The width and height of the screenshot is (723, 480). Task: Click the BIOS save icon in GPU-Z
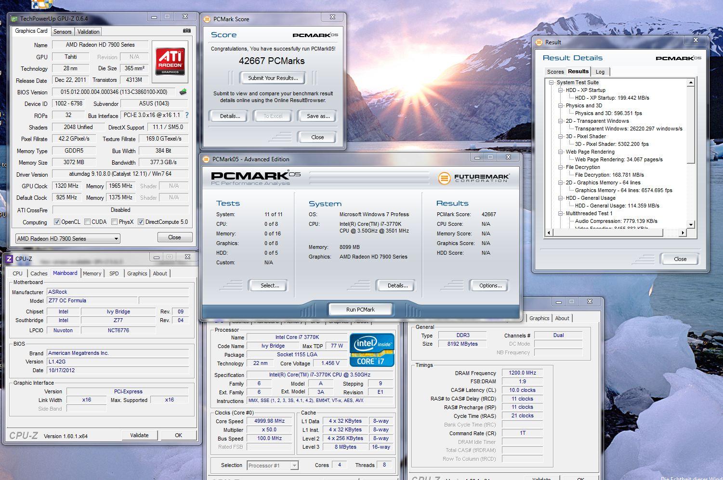pos(183,91)
